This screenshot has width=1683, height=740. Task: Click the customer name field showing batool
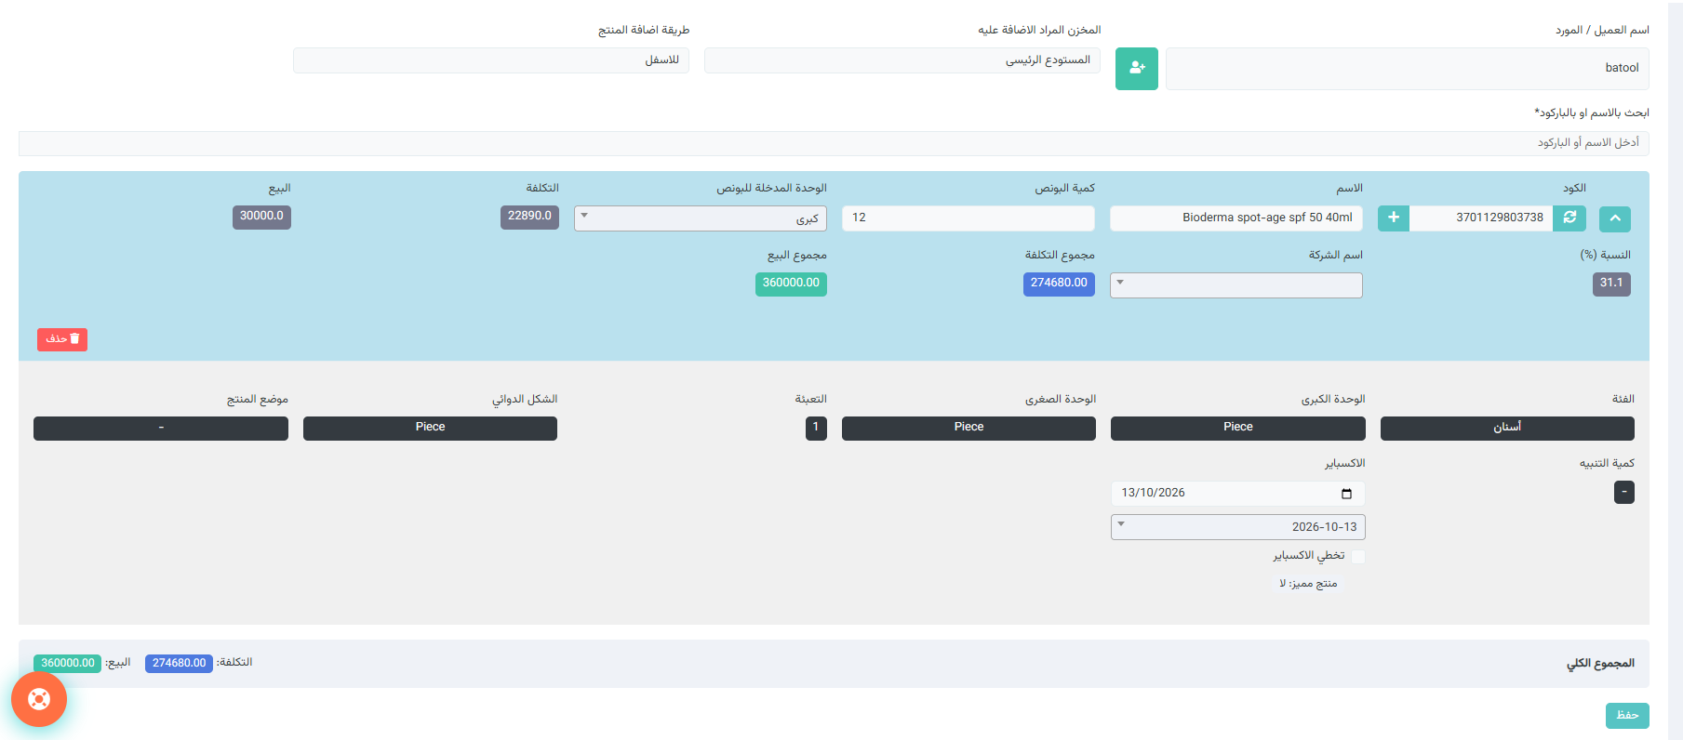(x=1408, y=69)
